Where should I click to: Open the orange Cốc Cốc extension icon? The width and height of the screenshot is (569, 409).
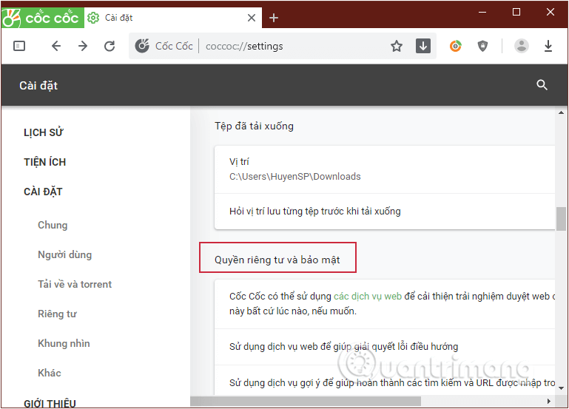coord(455,46)
